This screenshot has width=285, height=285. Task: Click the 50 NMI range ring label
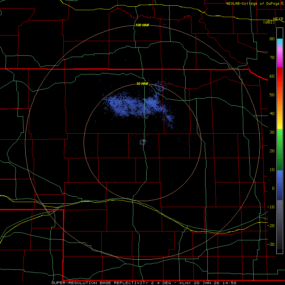pyautogui.click(x=142, y=84)
